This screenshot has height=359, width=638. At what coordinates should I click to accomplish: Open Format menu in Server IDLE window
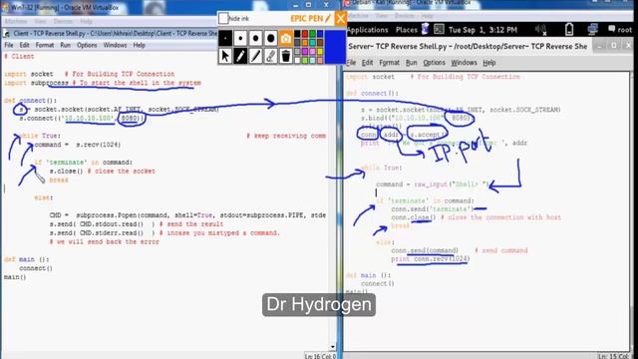(389, 62)
